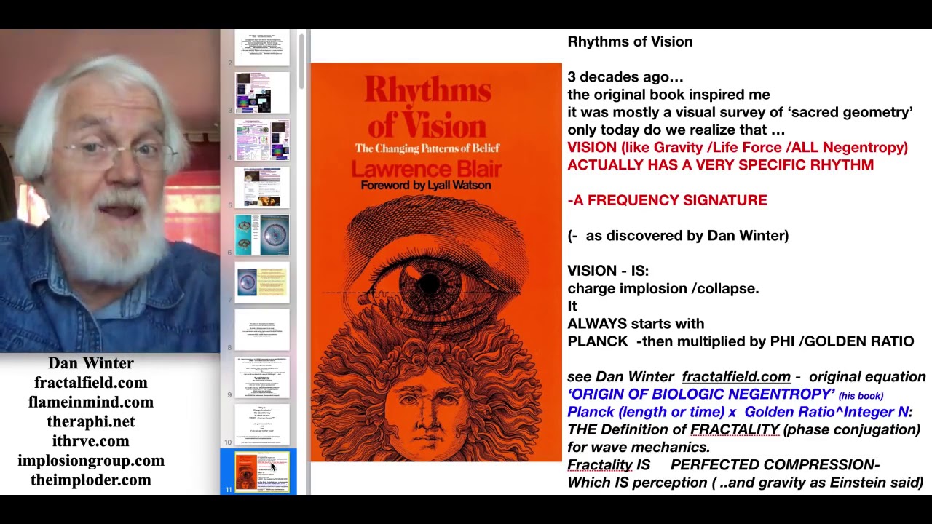
Task: Click the "visual survey of 'sacred geometry'" line
Action: (740, 112)
